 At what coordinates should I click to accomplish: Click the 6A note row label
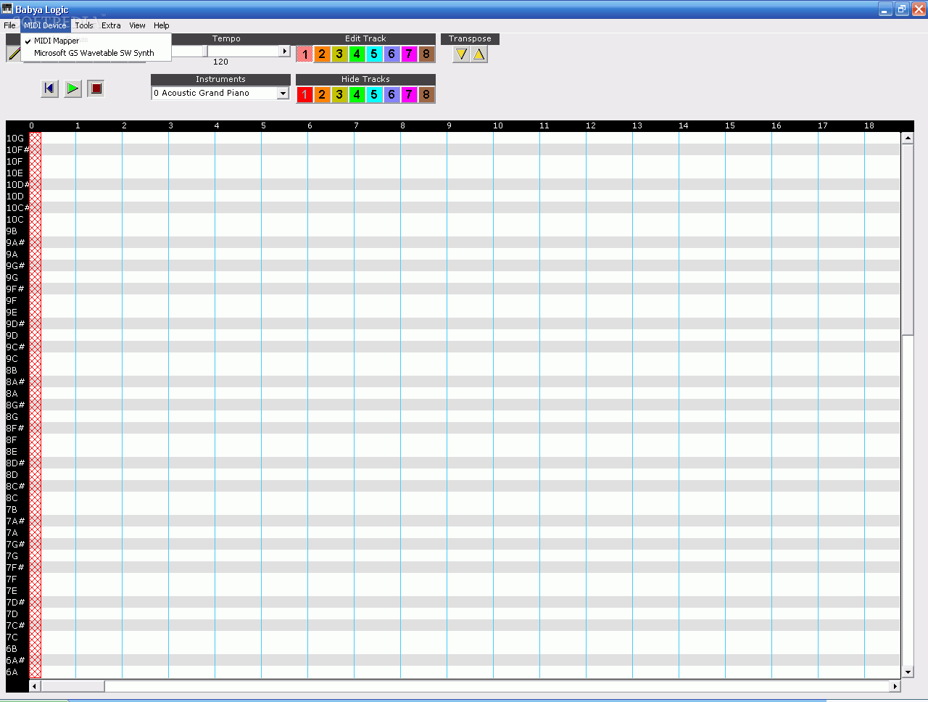tap(12, 672)
